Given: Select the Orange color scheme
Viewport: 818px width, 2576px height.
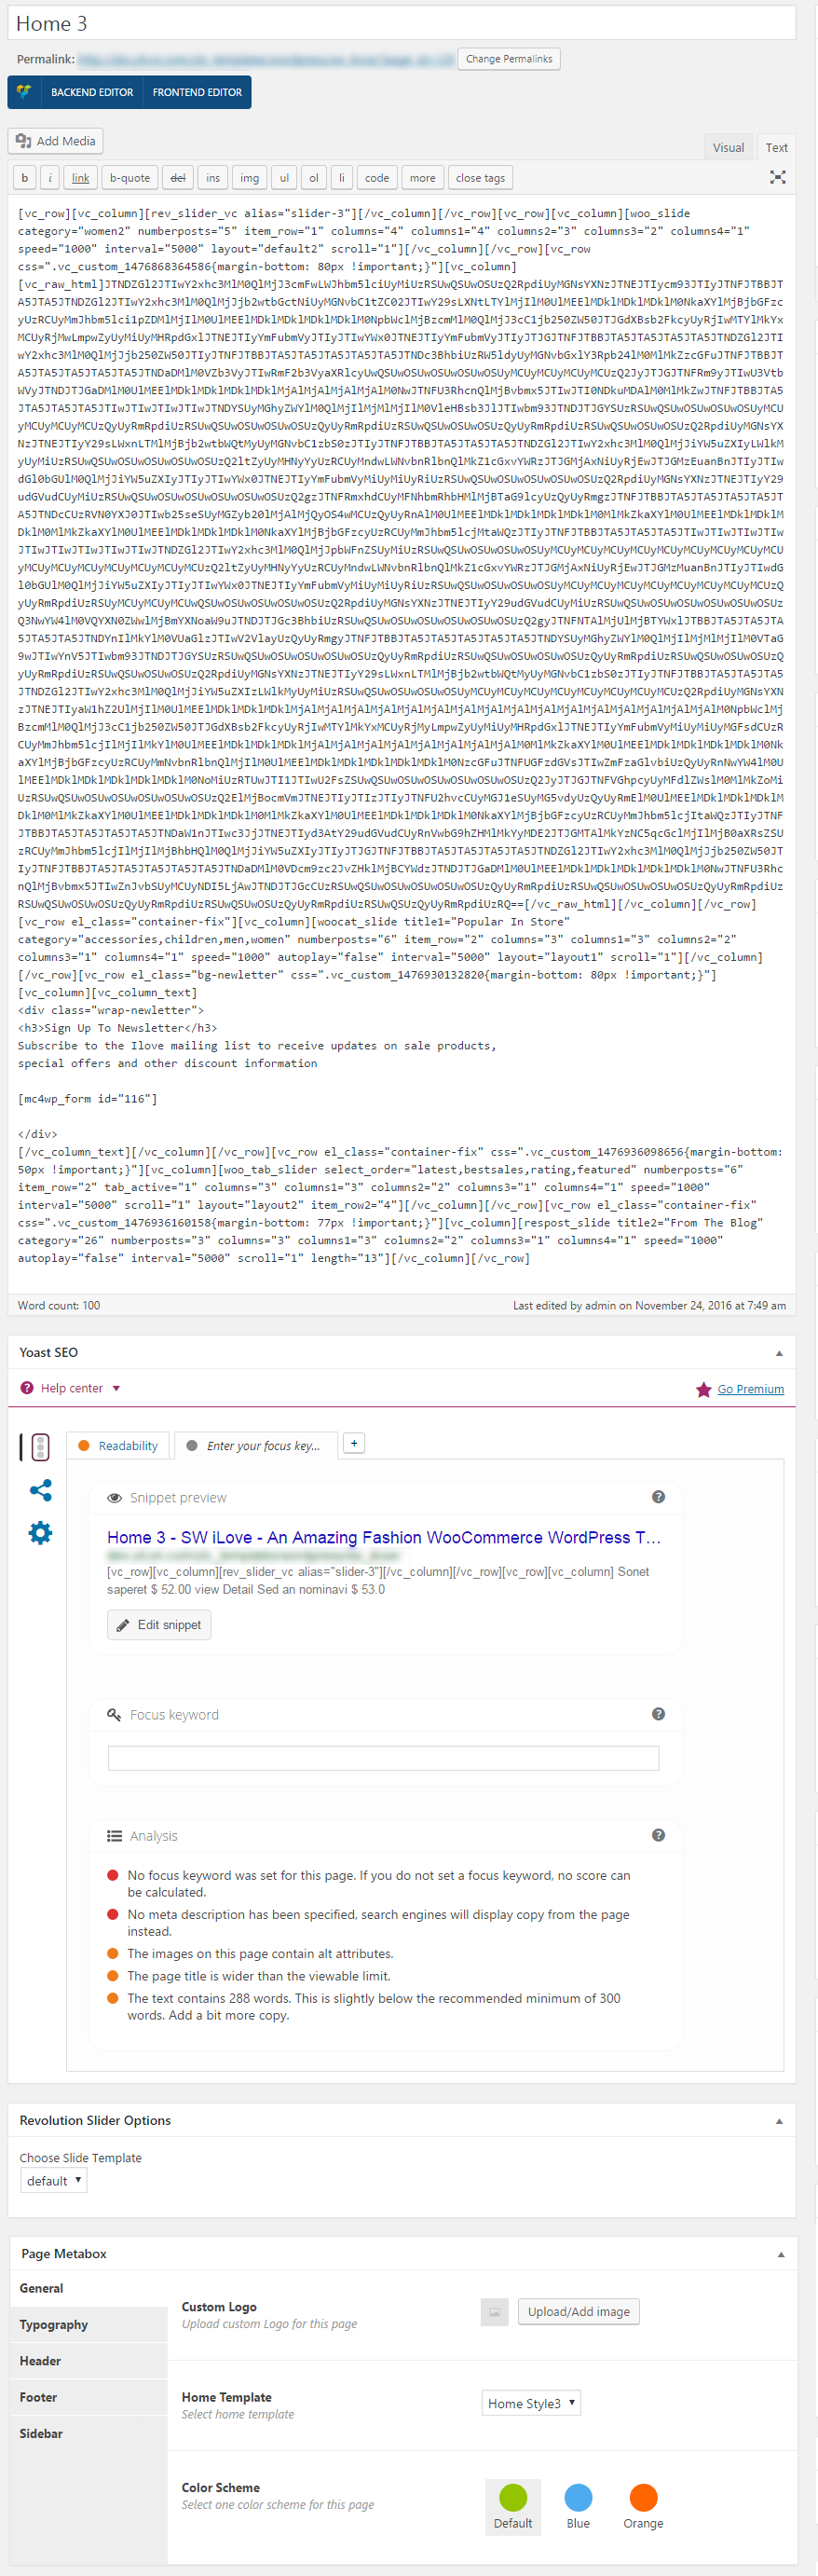Looking at the screenshot, I should coord(643,2507).
